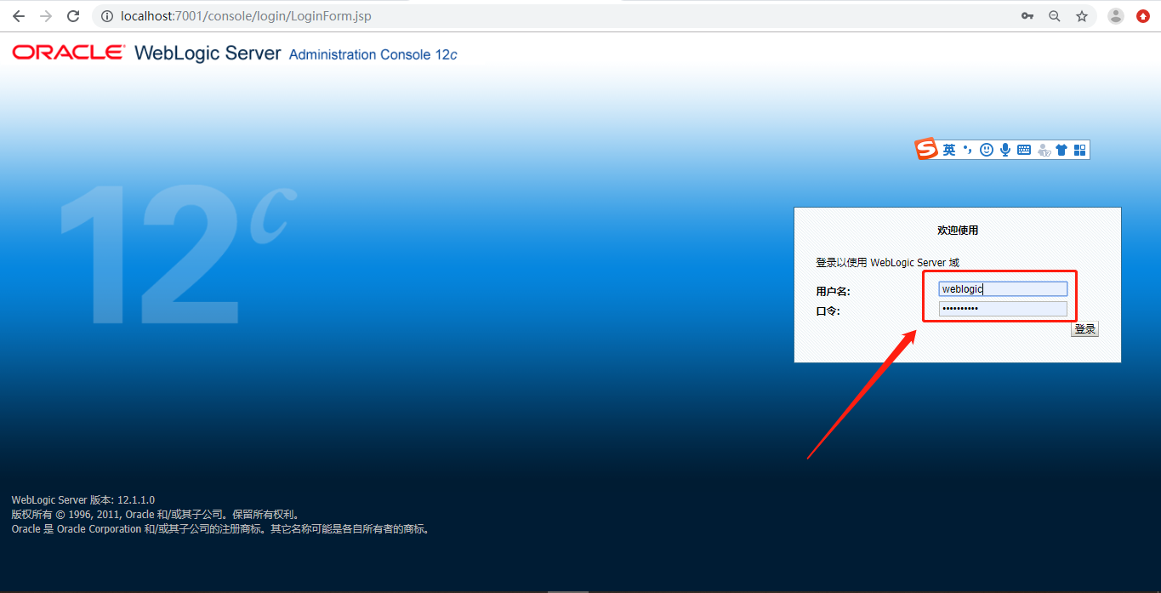Click the '口令:' label
Image resolution: width=1161 pixels, height=593 pixels.
tap(828, 311)
